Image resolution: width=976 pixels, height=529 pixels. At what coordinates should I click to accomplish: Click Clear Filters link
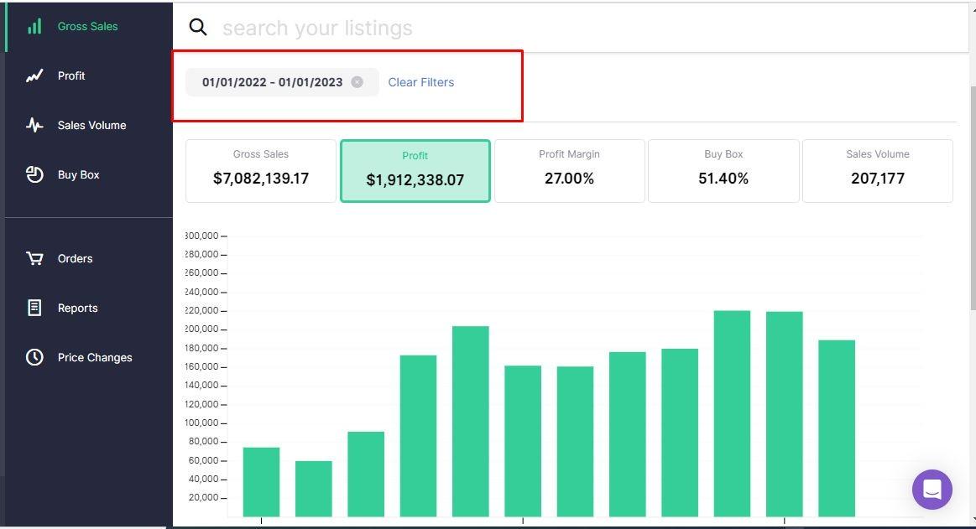pos(420,82)
